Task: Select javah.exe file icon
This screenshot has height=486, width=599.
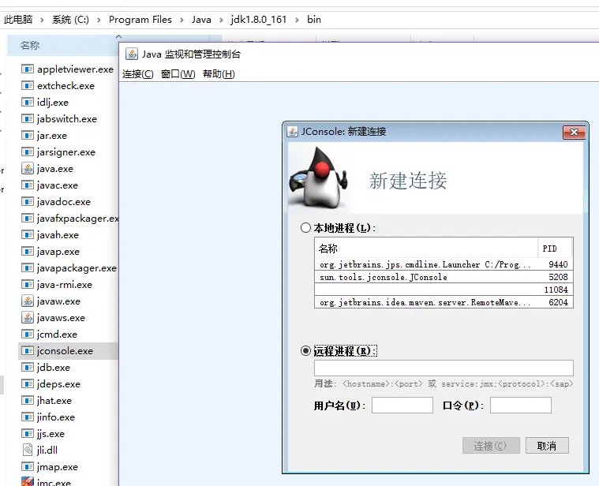Action: (x=28, y=235)
